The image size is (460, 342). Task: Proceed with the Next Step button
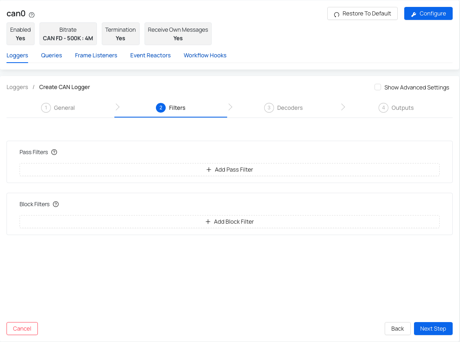pyautogui.click(x=433, y=329)
